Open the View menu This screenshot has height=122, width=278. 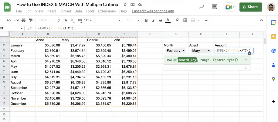tap(39, 11)
